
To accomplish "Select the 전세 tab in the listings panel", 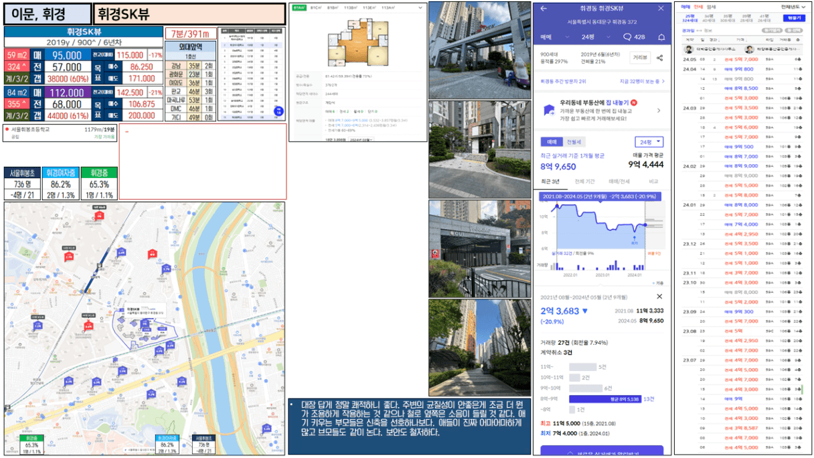I will pyautogui.click(x=698, y=7).
